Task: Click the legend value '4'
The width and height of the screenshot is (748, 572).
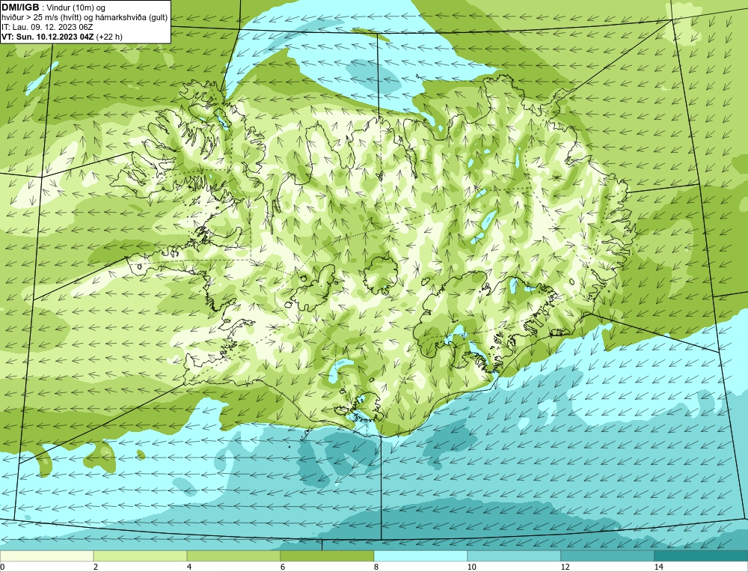Action: point(189,567)
